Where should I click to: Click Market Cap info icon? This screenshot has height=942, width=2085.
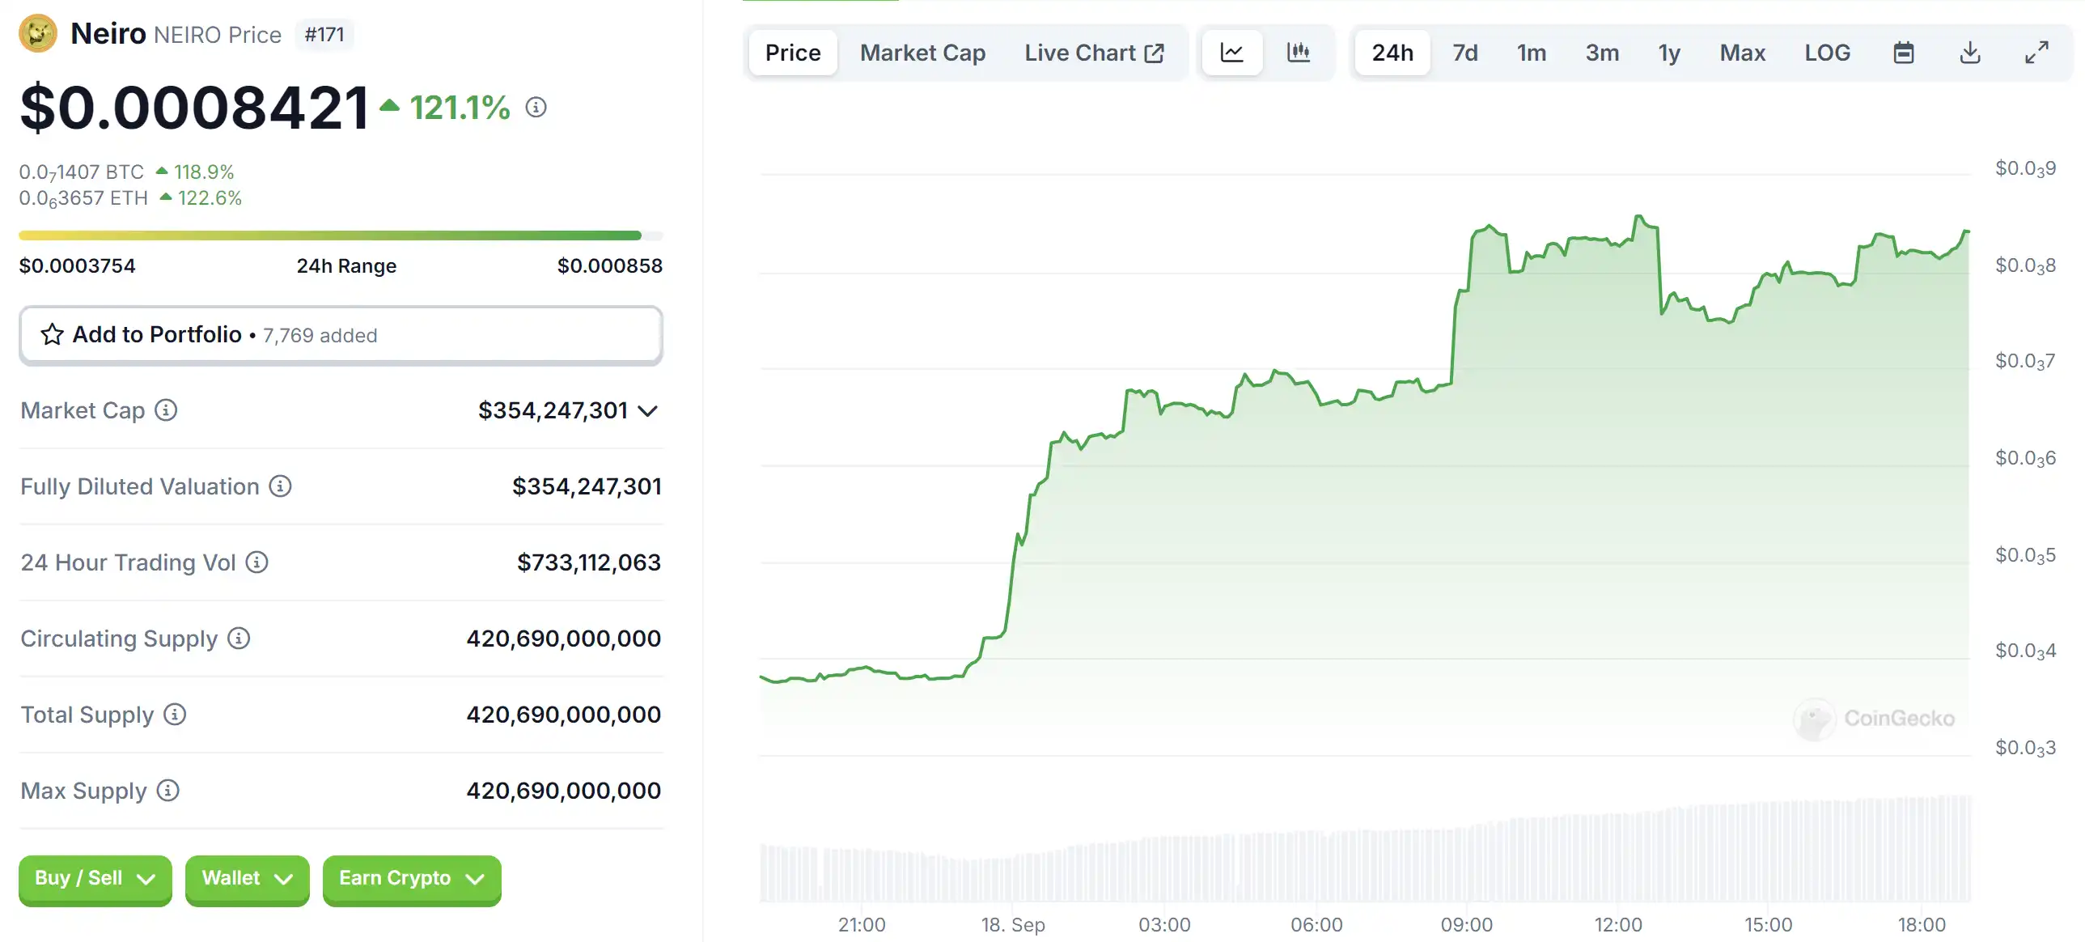pos(166,410)
